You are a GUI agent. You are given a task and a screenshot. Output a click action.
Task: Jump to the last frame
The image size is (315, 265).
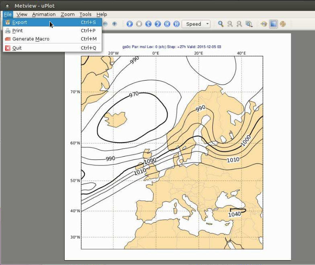pos(176,24)
